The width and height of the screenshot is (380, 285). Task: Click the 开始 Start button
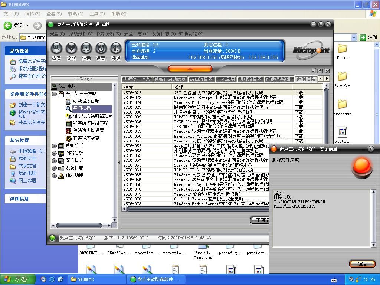coord(17,279)
